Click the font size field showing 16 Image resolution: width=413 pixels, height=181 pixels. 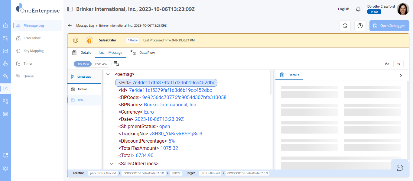398,64
